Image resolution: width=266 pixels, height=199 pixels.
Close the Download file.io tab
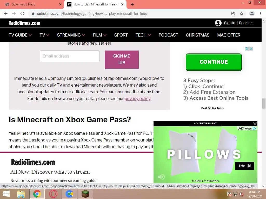[60, 4]
